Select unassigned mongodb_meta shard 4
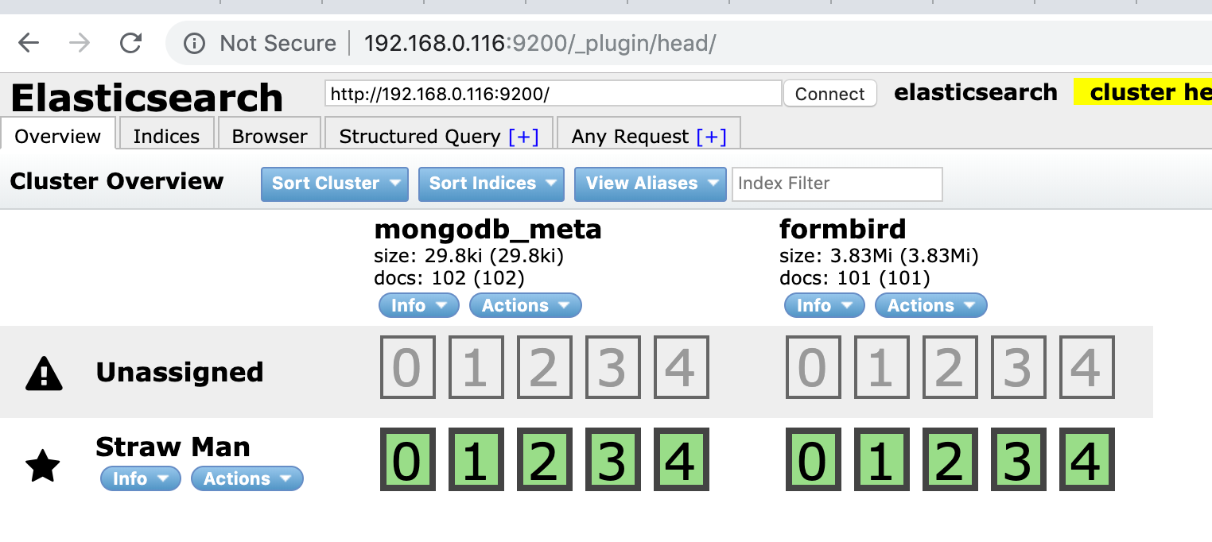Viewport: 1212px width, 542px height. click(681, 367)
